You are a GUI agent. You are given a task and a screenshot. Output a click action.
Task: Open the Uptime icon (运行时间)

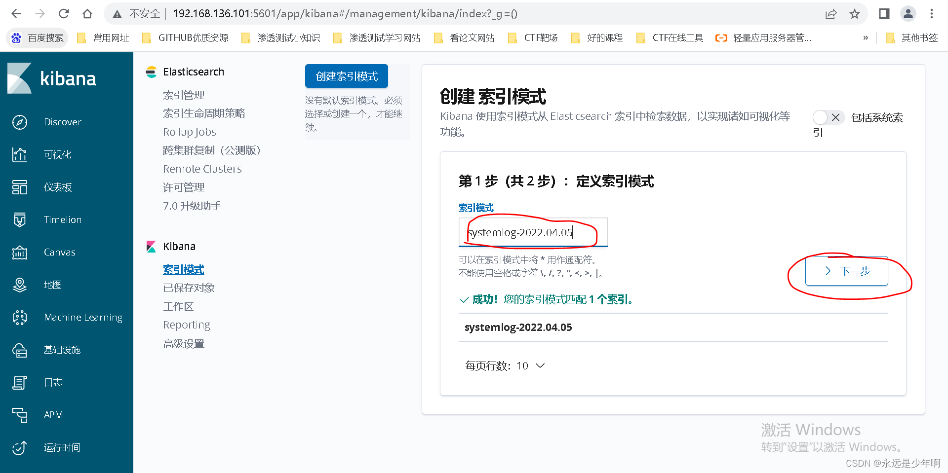[x=20, y=447]
